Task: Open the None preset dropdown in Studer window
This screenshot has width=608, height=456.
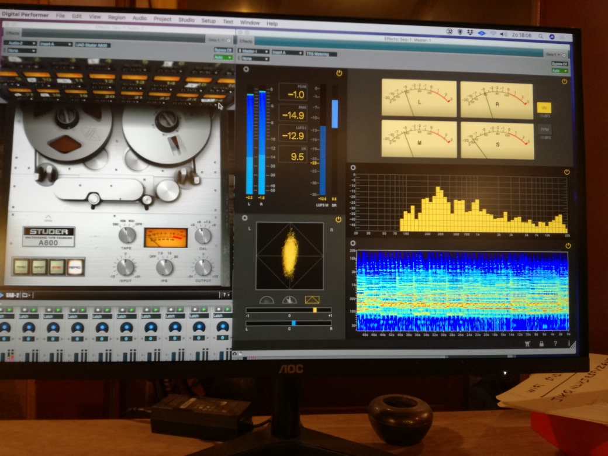Action: pyautogui.click(x=22, y=50)
